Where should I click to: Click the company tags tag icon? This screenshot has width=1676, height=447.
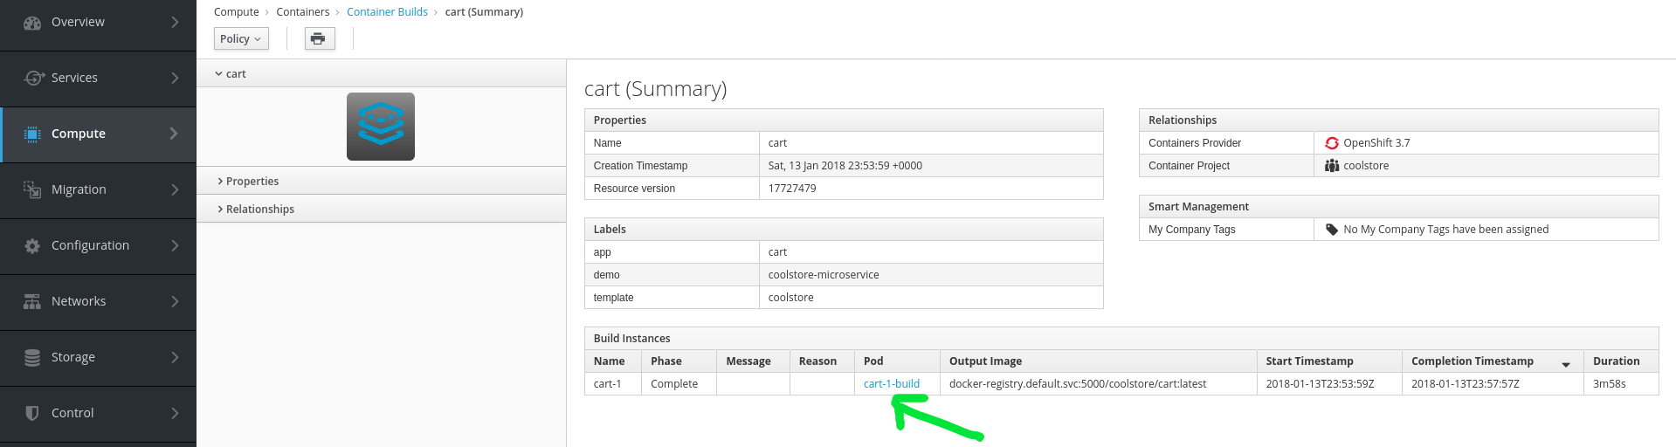click(x=1332, y=230)
